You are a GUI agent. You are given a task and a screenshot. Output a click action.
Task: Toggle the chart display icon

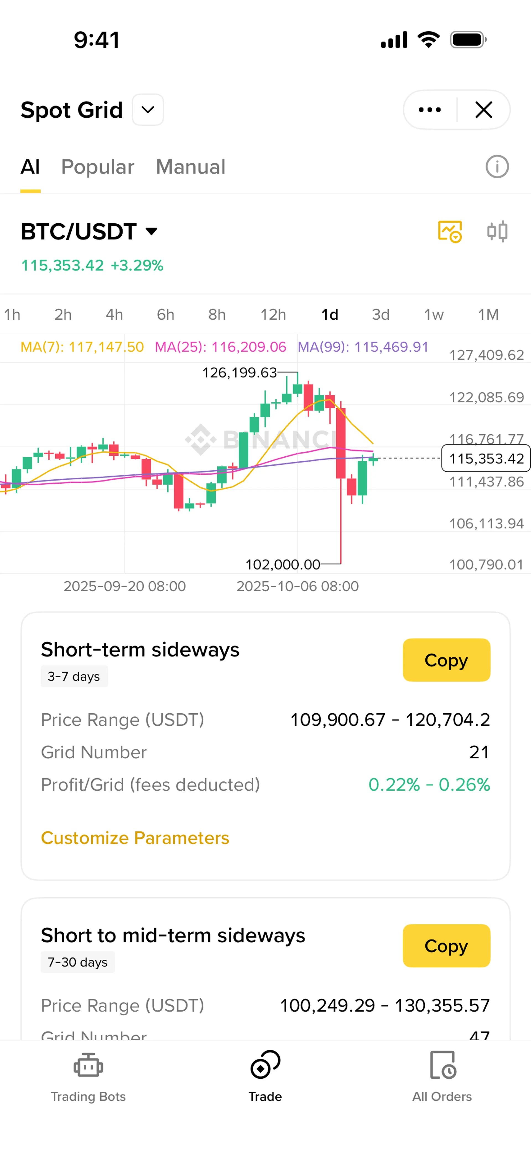(x=449, y=232)
